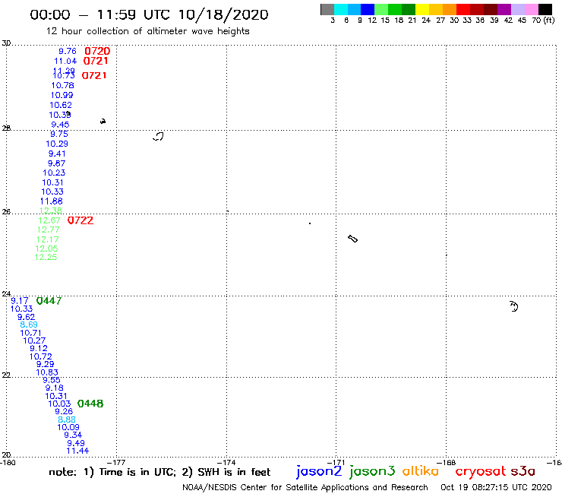The height and width of the screenshot is (494, 562).
Task: Click the purple legend color swatch
Action: 504,9
